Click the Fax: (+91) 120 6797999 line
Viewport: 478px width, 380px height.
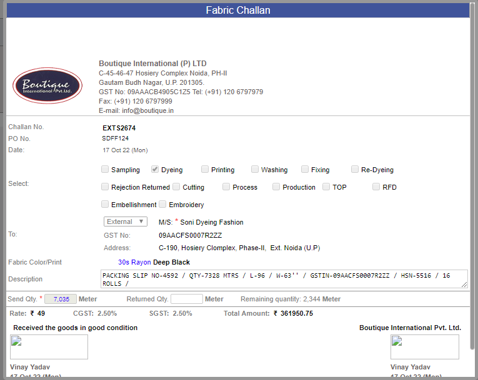(x=136, y=101)
